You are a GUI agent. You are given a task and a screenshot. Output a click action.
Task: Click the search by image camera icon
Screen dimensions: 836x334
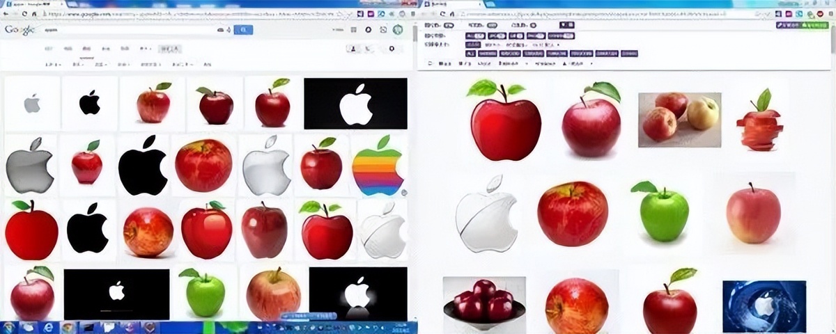[221, 30]
